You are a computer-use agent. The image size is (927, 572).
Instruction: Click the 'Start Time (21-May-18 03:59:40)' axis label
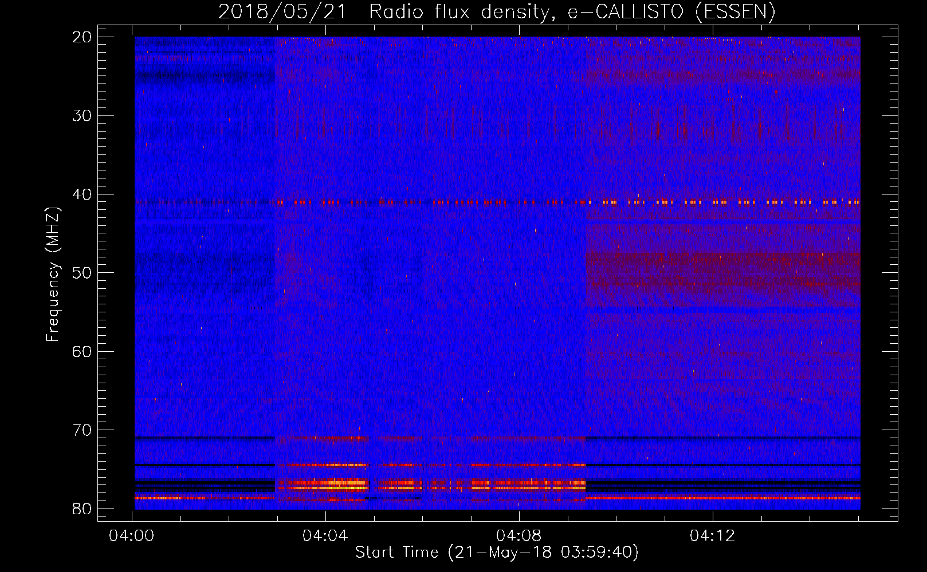(x=496, y=553)
